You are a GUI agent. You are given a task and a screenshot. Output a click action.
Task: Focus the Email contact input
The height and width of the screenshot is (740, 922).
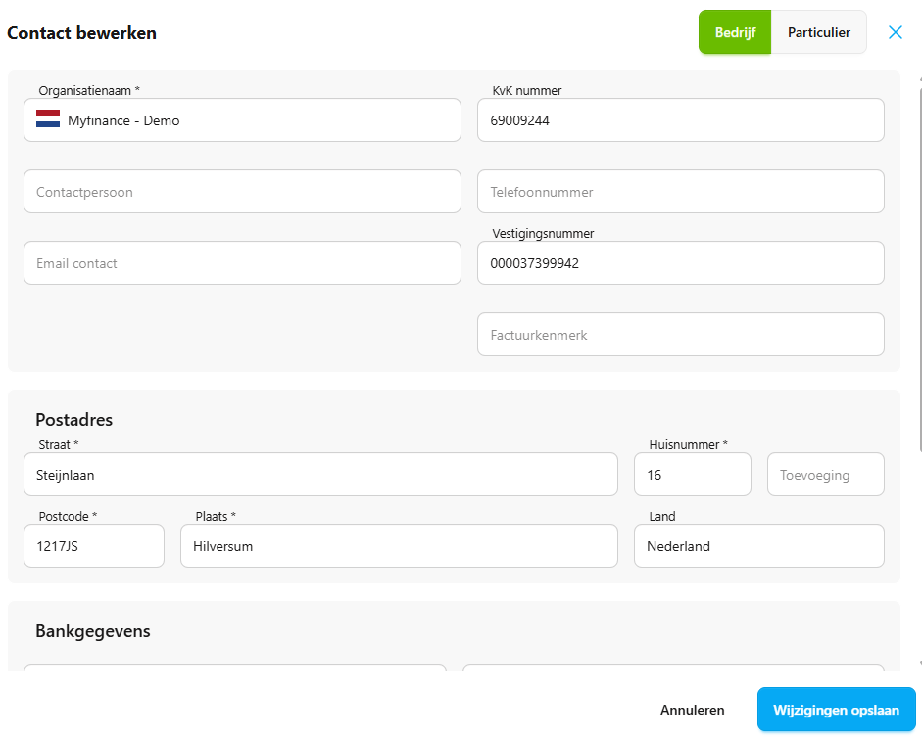pyautogui.click(x=242, y=263)
